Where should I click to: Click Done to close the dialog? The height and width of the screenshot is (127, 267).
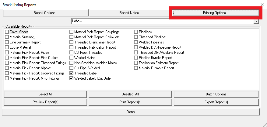click(x=131, y=112)
